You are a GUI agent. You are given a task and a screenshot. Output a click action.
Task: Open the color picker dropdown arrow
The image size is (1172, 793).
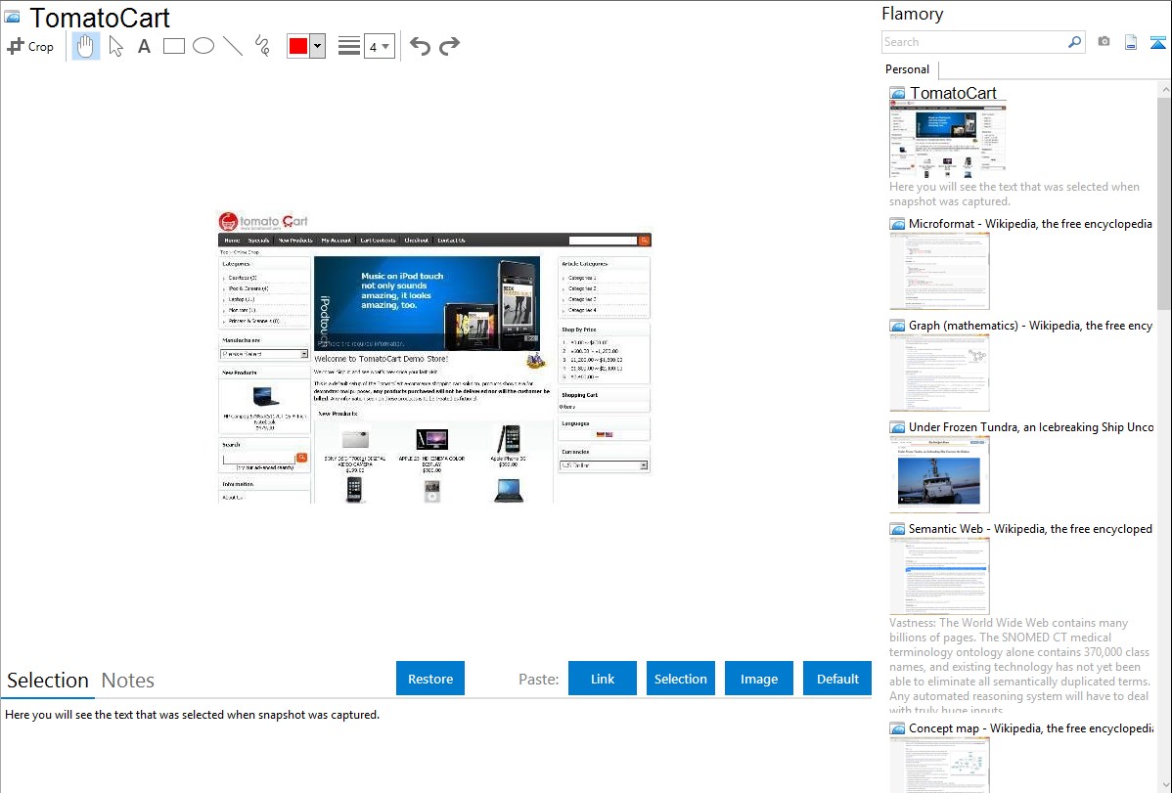(317, 46)
